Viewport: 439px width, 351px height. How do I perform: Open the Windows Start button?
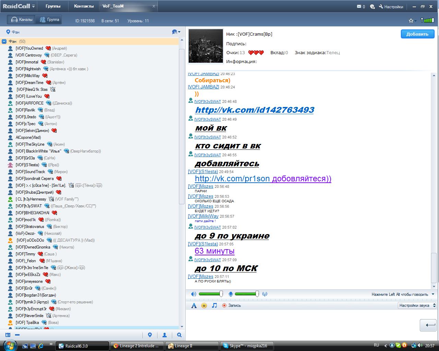coord(10,345)
